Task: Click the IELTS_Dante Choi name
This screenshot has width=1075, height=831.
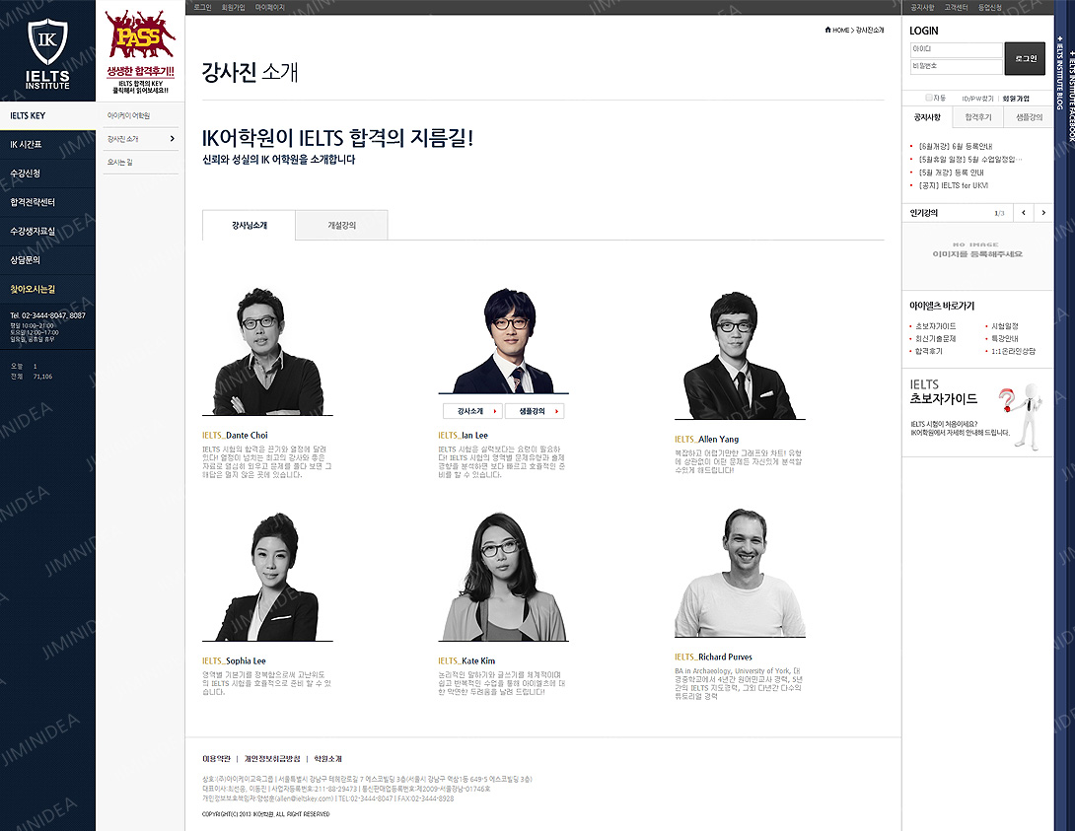Action: [235, 435]
